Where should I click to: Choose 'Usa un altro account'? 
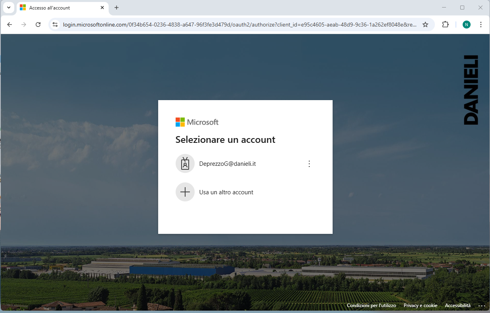pos(226,192)
